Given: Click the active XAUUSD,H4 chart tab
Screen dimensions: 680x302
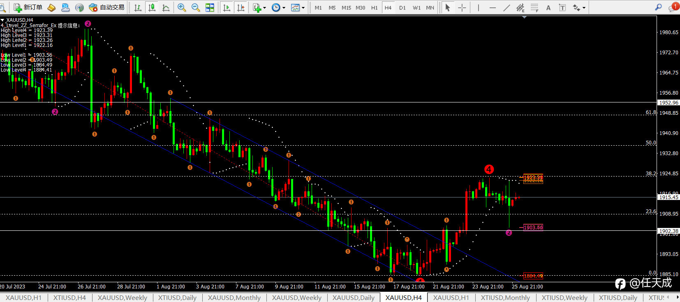Looking at the screenshot, I should [x=404, y=297].
